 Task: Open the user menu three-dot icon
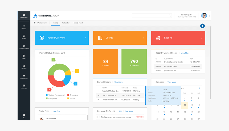pyautogui.click(x=209, y=16)
